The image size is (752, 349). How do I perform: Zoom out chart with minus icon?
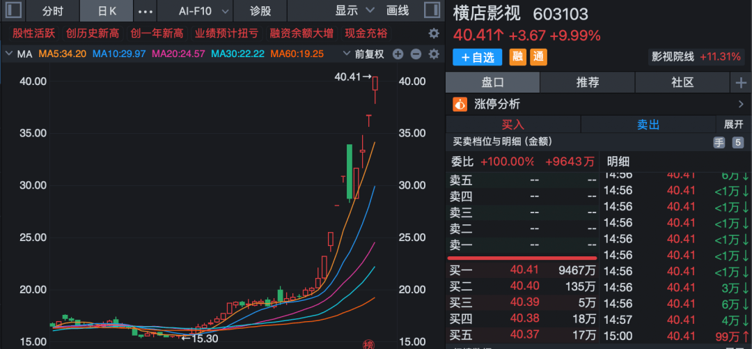(x=416, y=54)
